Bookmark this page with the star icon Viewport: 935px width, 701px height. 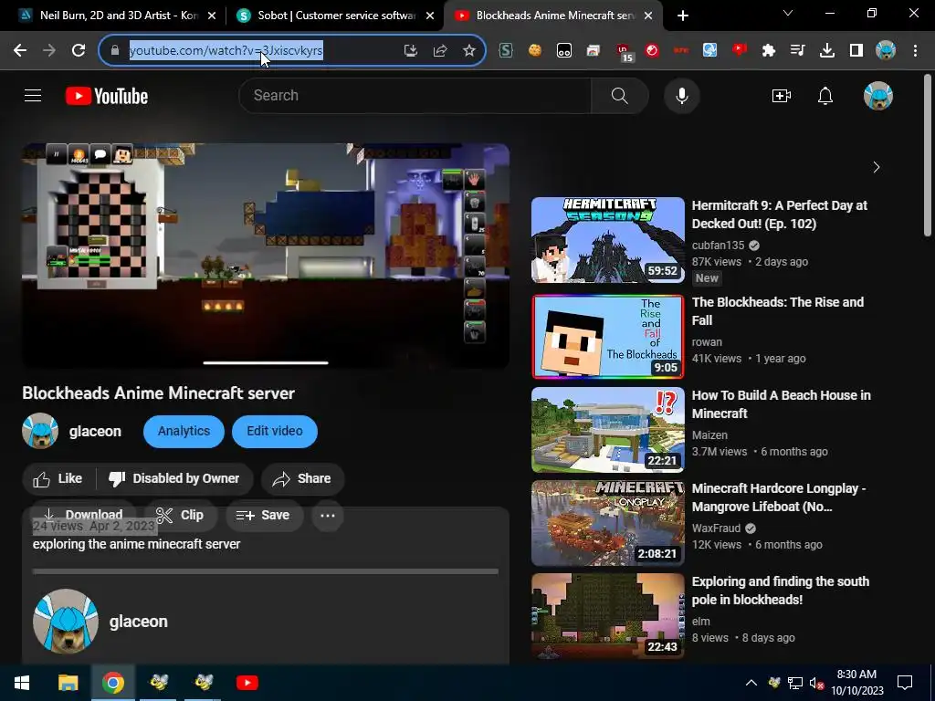(469, 51)
